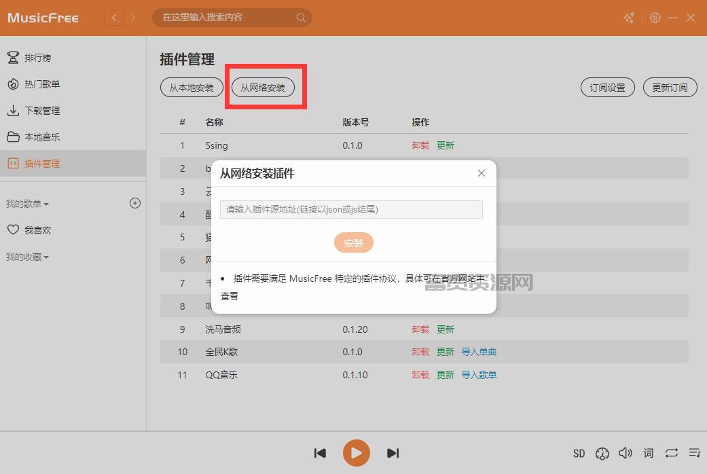Toggle the repeat mode icon

click(x=672, y=453)
